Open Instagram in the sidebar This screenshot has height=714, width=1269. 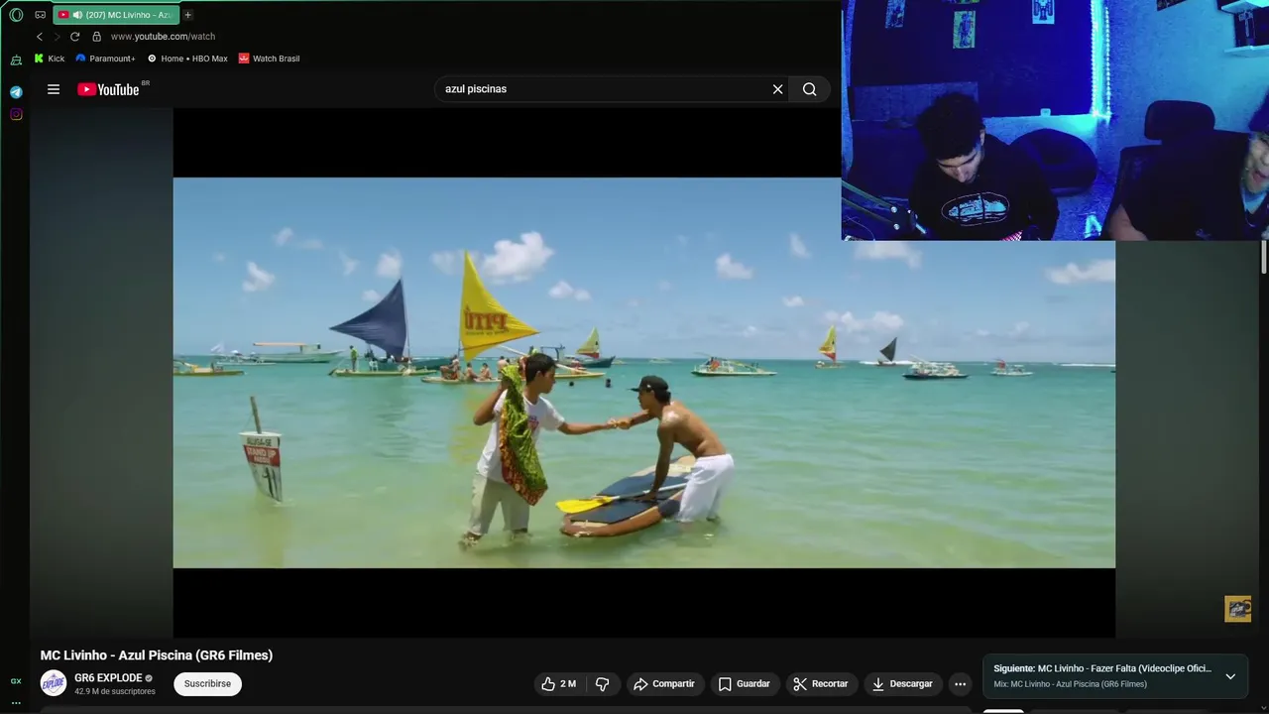[x=16, y=114]
